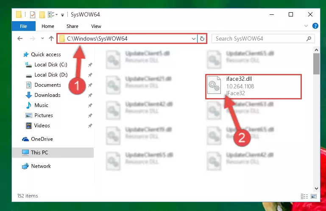Minimize the SysWOW64 window
Screen dimensions: 326x211
pos(272,14)
